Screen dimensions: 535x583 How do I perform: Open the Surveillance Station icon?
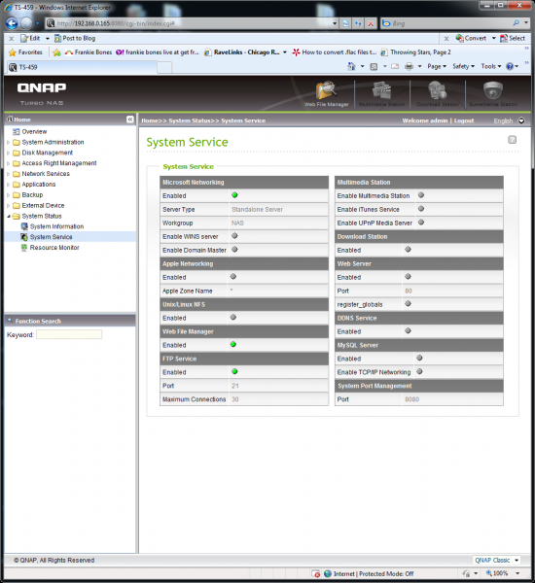(493, 93)
